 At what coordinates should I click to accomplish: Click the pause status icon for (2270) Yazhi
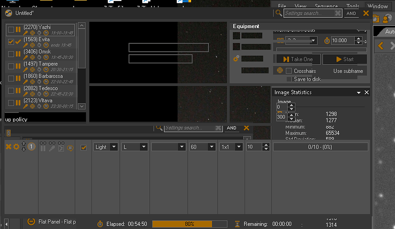[18, 30]
